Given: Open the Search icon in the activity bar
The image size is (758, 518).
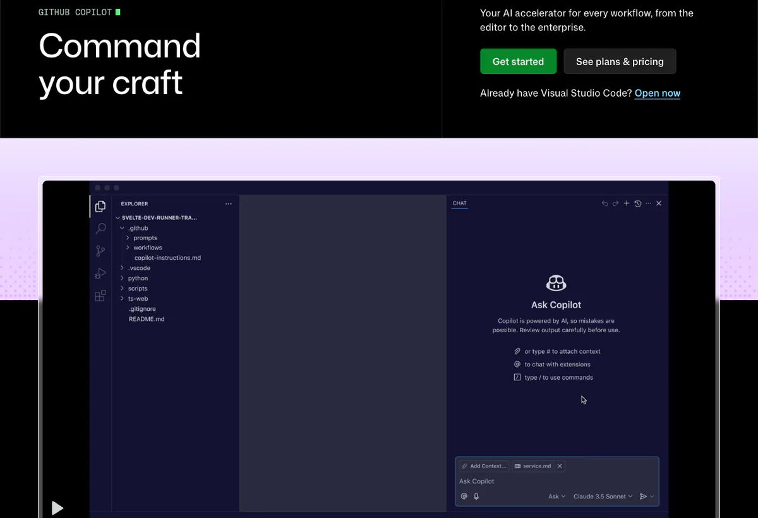Looking at the screenshot, I should pyautogui.click(x=100, y=229).
